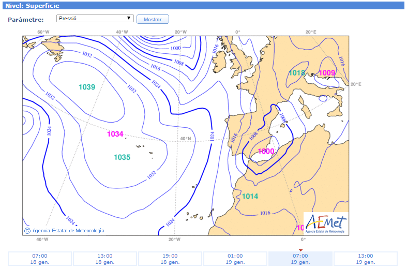The width and height of the screenshot is (407, 269).
Task: Click the magenta 1034 pressure label
Action: pyautogui.click(x=115, y=134)
